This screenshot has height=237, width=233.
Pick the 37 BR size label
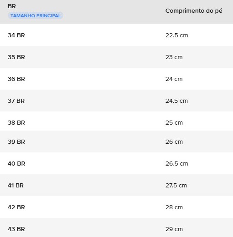click(16, 101)
